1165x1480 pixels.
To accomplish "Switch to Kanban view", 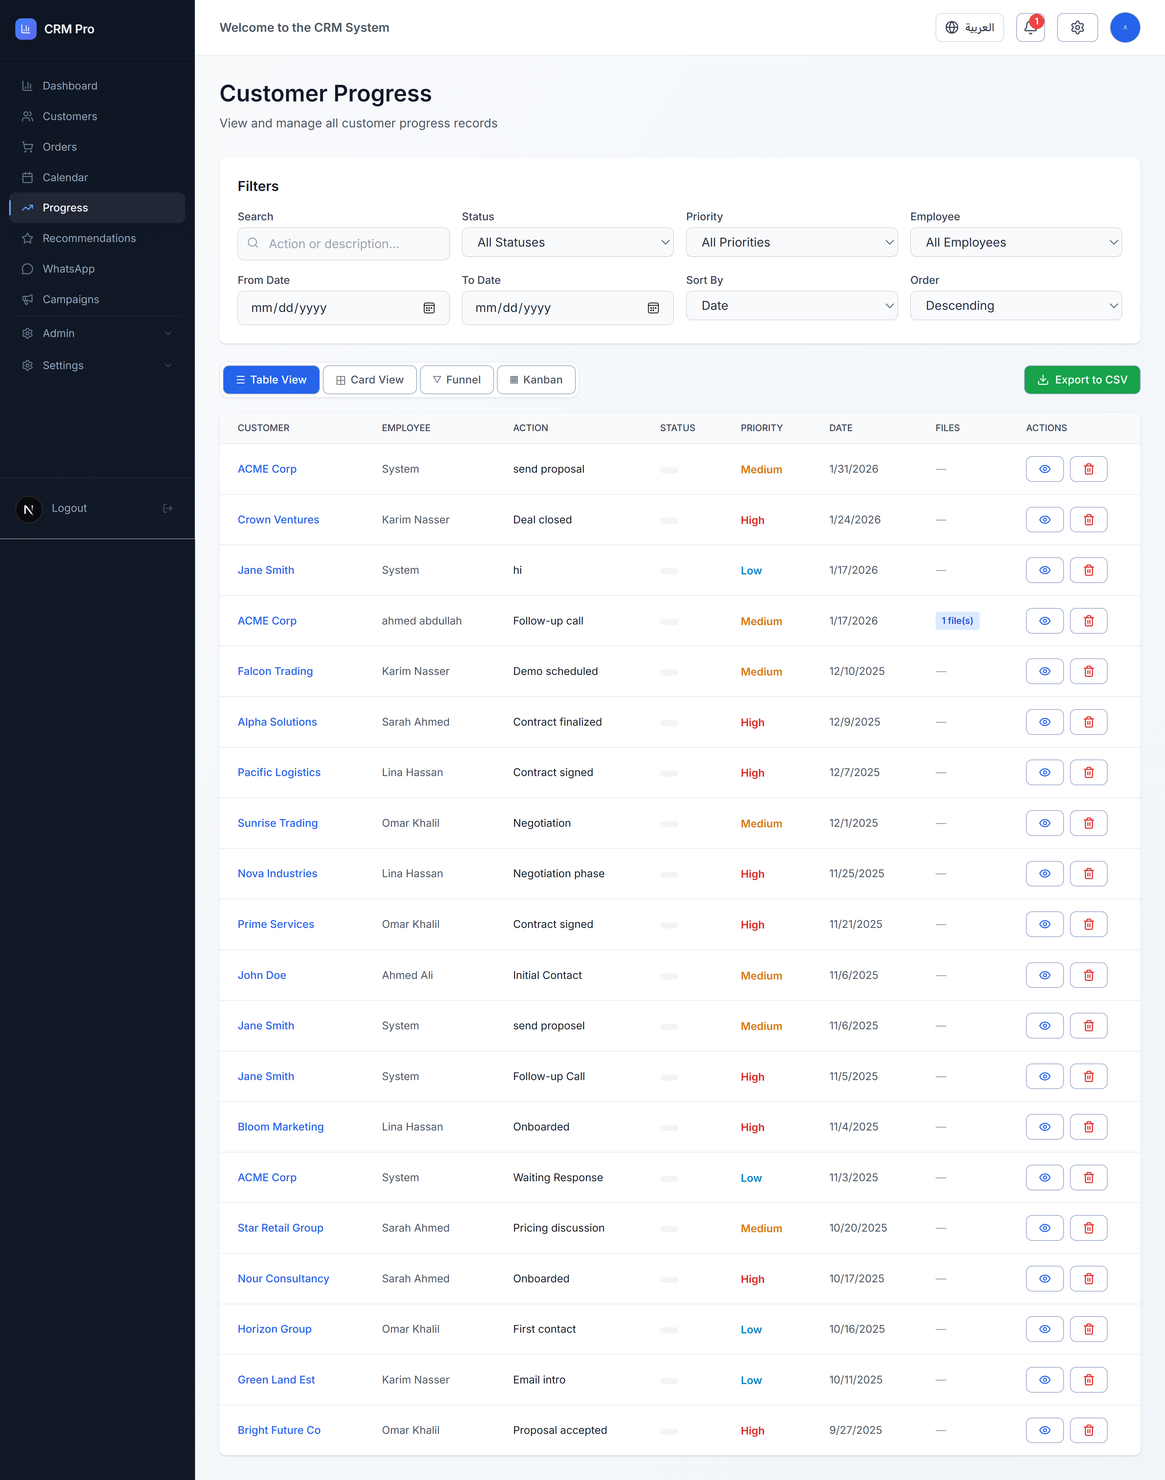I will [x=535, y=380].
